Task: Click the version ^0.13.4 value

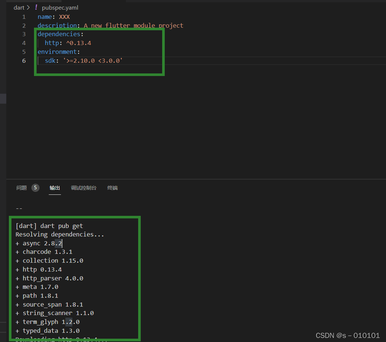Action: (x=79, y=43)
